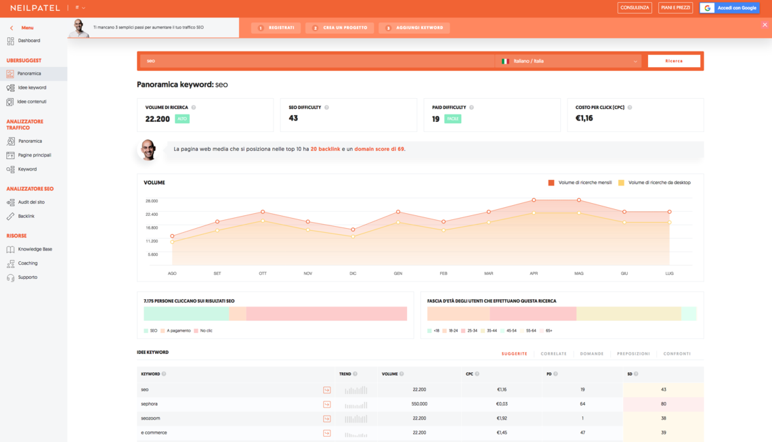Screen dimensions: 772x442
Task: Click the Volume di ricerche mensili legend swatch
Action: (x=551, y=183)
